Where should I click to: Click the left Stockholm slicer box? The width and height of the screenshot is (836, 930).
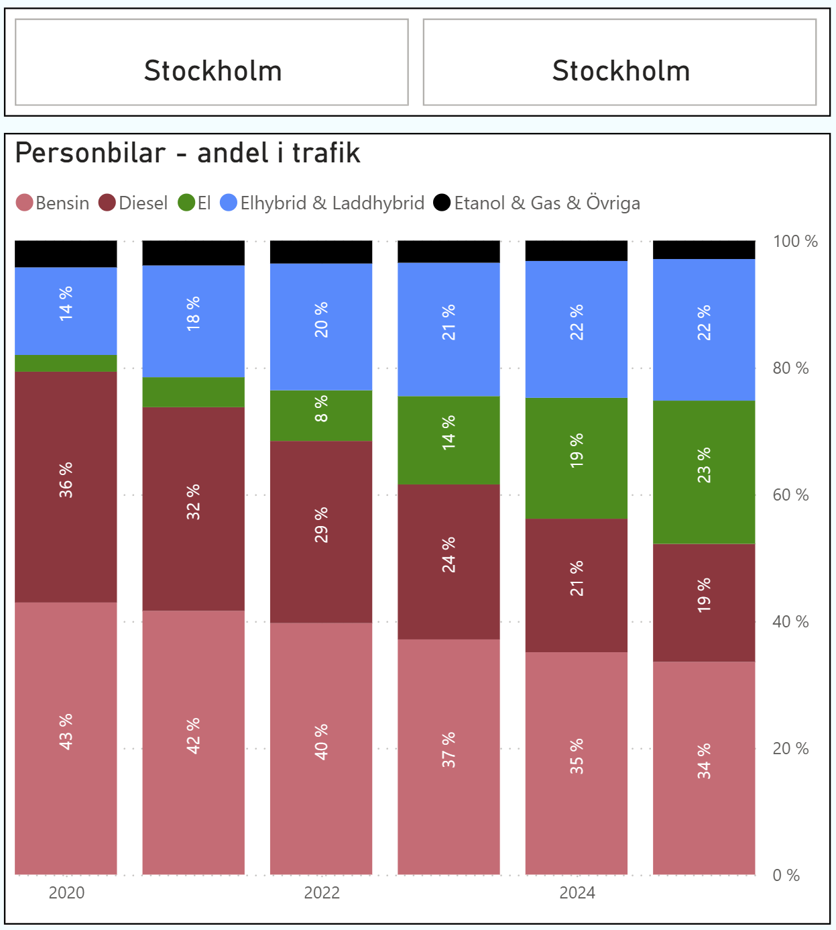(x=212, y=62)
